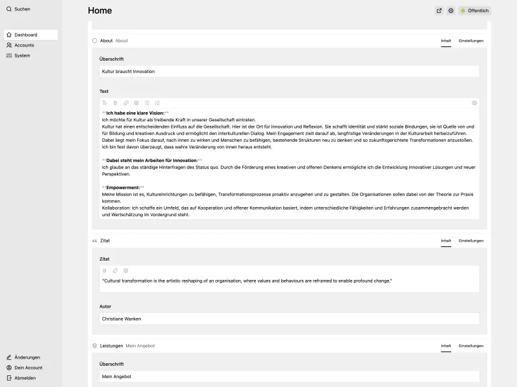
Task: Click the attachment icon in the Zitat toolbar
Action: click(x=126, y=270)
